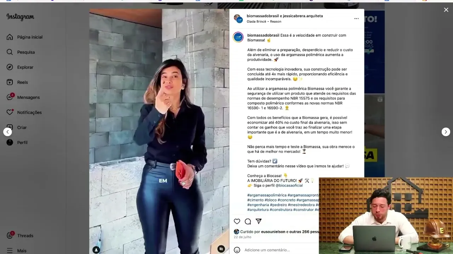Viewport: 453px width, 254px height.
Task: Go to next post arrow
Action: 446,132
